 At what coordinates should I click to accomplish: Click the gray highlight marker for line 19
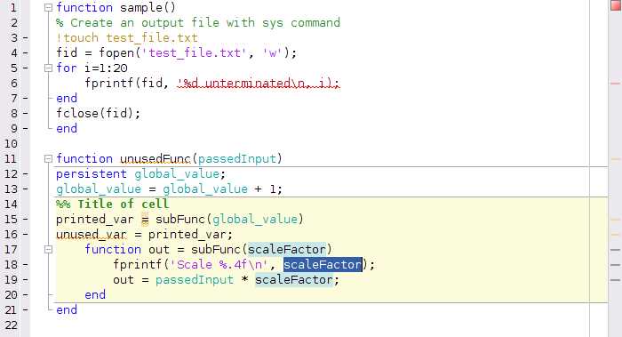pos(615,280)
